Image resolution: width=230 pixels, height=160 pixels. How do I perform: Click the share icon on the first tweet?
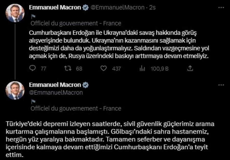point(190,68)
